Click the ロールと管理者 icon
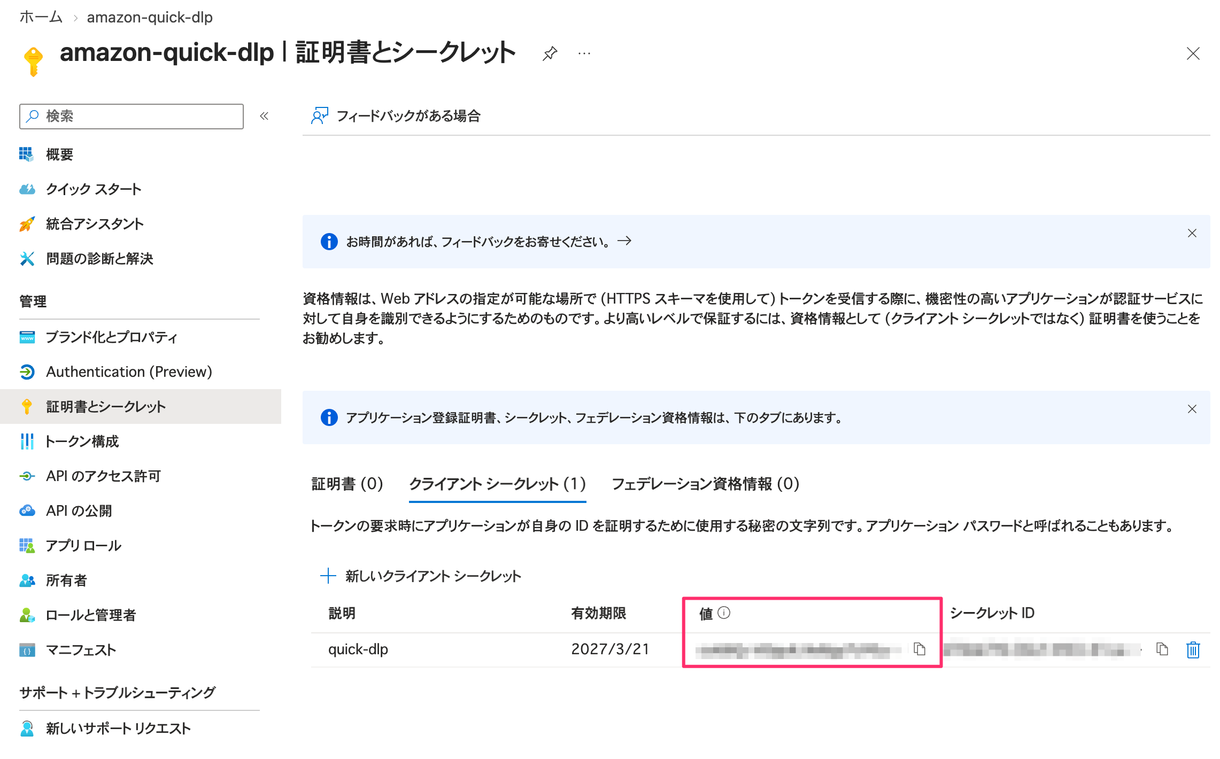 pos(27,615)
